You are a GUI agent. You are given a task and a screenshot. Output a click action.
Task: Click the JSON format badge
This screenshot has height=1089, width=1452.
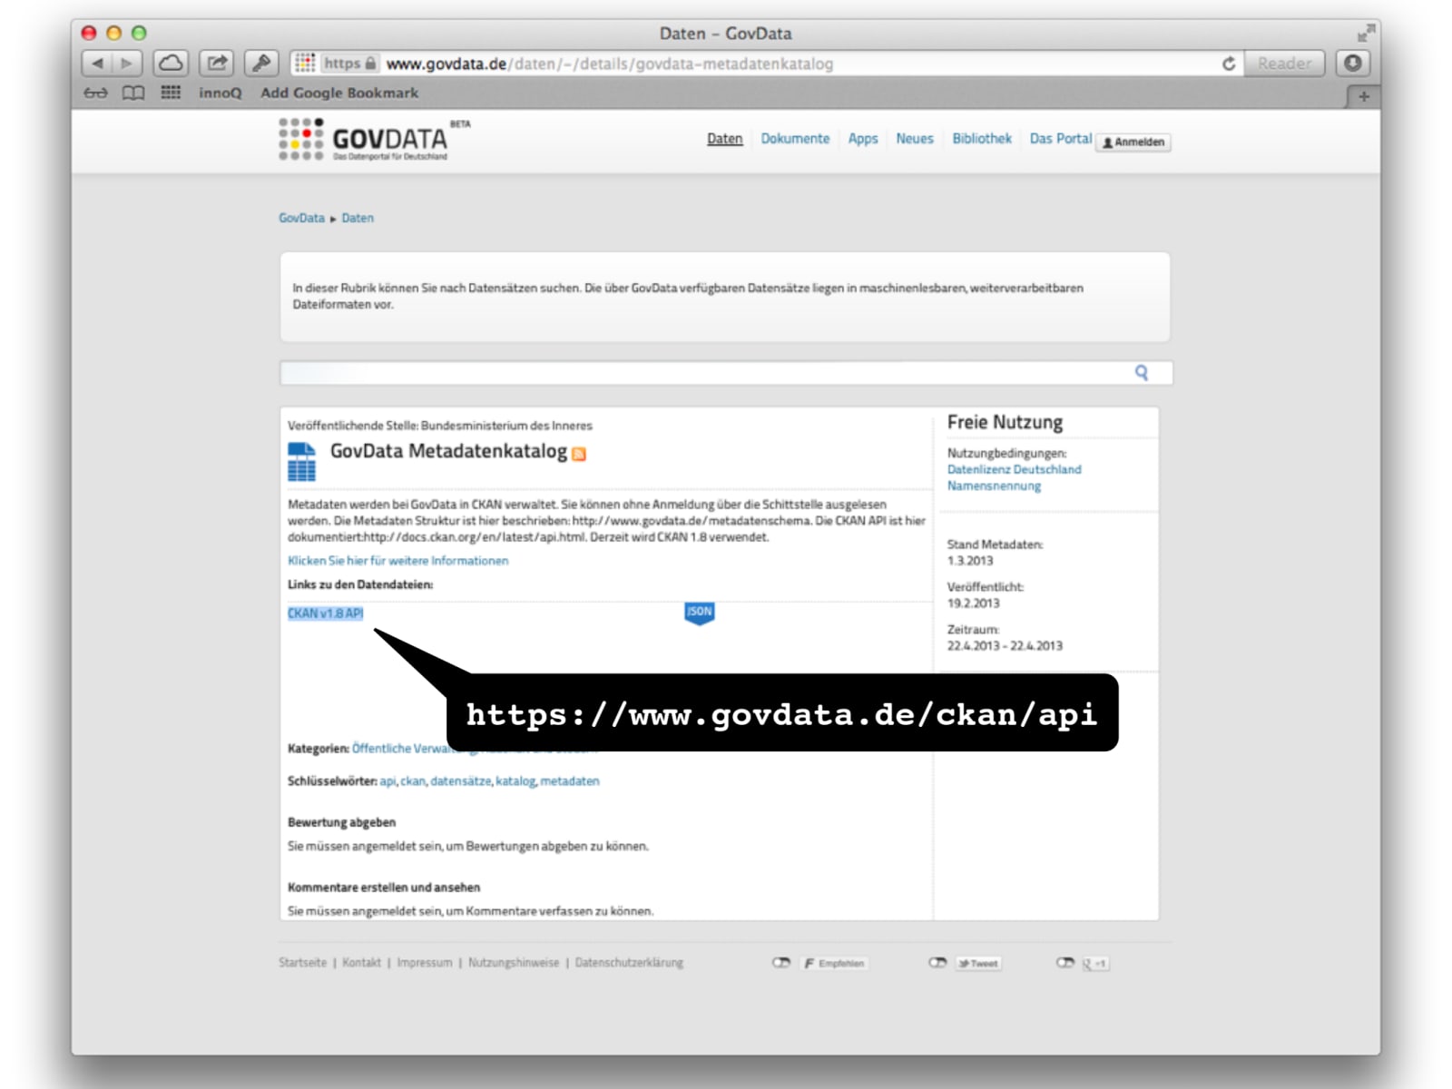coord(699,613)
